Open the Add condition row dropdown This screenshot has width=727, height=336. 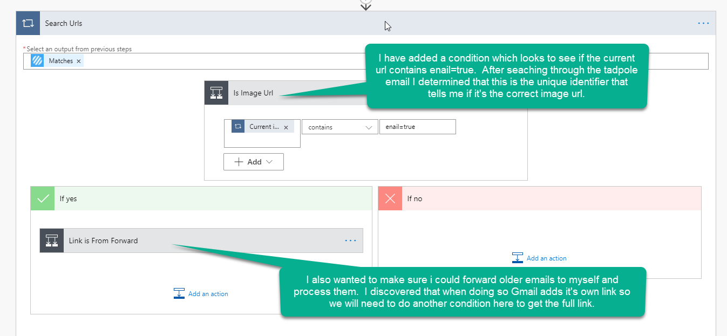[253, 162]
